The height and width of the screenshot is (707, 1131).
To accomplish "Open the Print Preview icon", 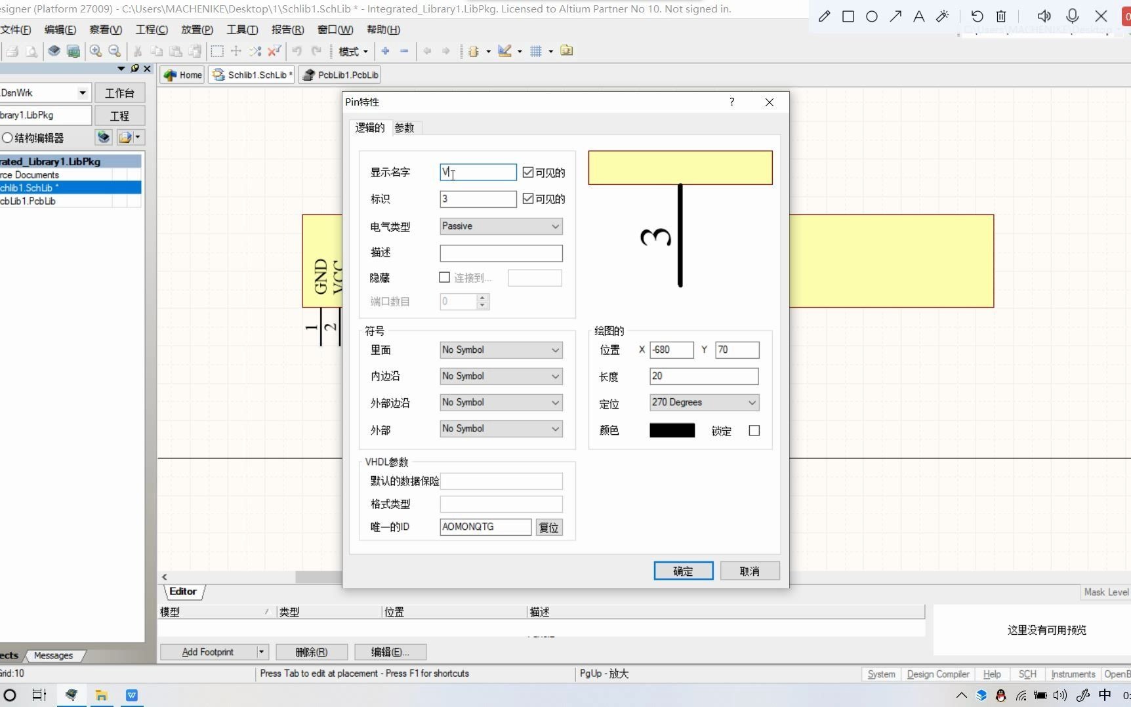I will (31, 51).
